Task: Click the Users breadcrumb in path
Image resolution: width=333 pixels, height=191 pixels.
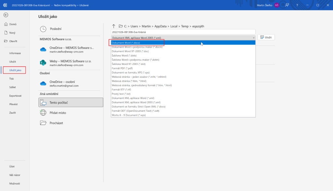Action: [x=134, y=26]
